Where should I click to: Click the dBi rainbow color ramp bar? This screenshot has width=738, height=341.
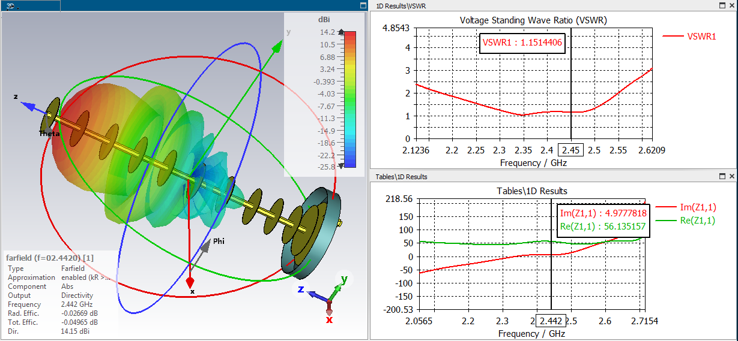click(x=351, y=99)
